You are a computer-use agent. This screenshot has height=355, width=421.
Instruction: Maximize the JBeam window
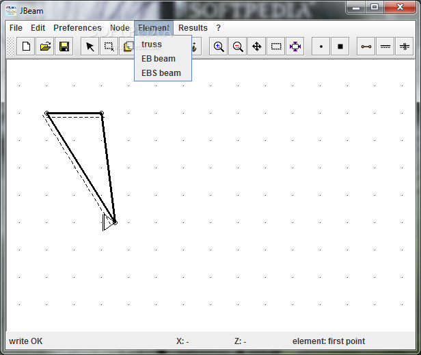[375, 8]
